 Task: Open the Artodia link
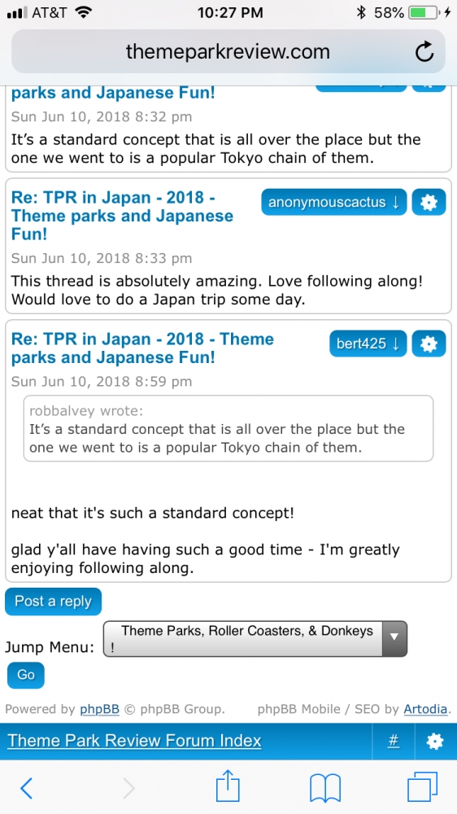tap(426, 709)
